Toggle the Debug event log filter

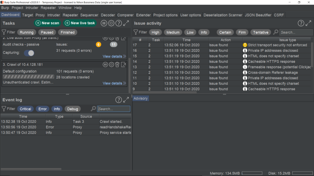tap(72, 109)
